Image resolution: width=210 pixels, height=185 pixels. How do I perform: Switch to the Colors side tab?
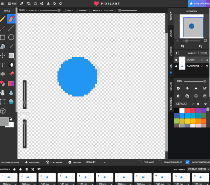pos(171,86)
